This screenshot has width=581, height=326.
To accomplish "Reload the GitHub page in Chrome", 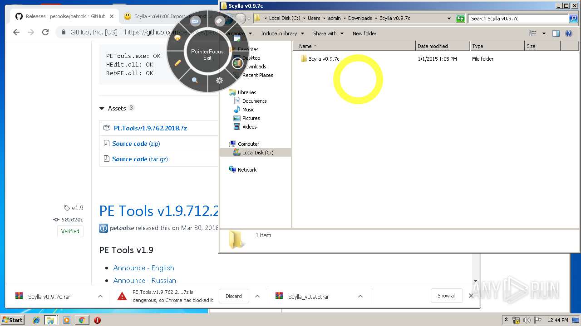I will tap(45, 32).
